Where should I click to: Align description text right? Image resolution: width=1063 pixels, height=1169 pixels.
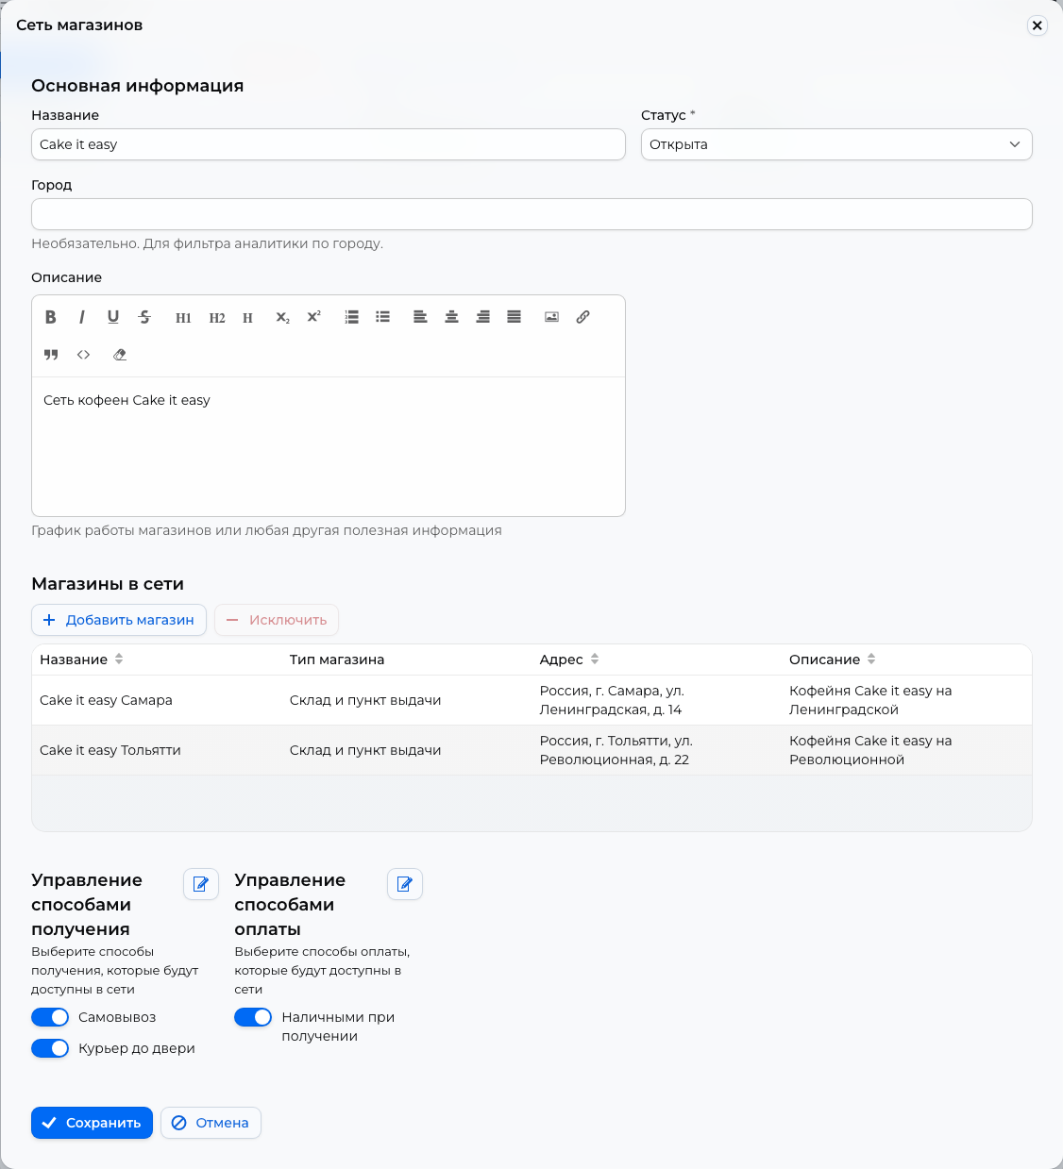coord(483,317)
